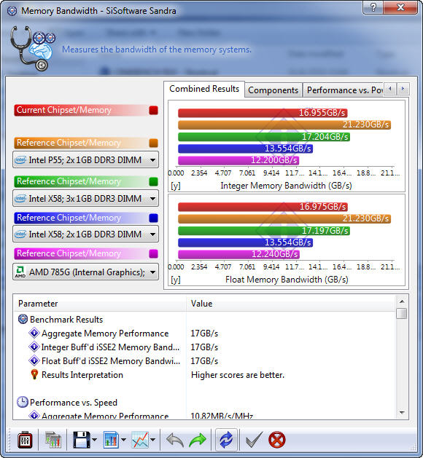Click the results list scrollbar thumb

point(402,313)
